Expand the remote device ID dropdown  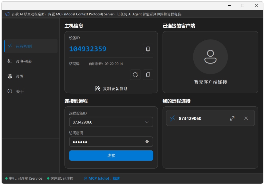click(x=147, y=122)
